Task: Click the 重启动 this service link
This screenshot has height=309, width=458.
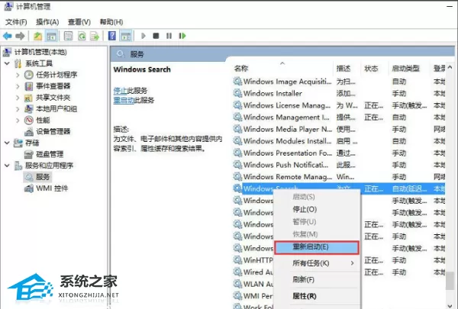Action: [x=124, y=100]
